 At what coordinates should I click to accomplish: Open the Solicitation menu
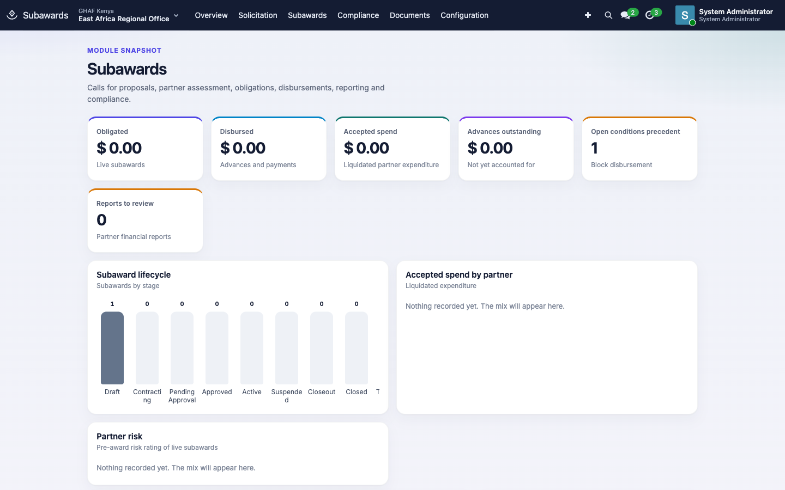tap(258, 15)
